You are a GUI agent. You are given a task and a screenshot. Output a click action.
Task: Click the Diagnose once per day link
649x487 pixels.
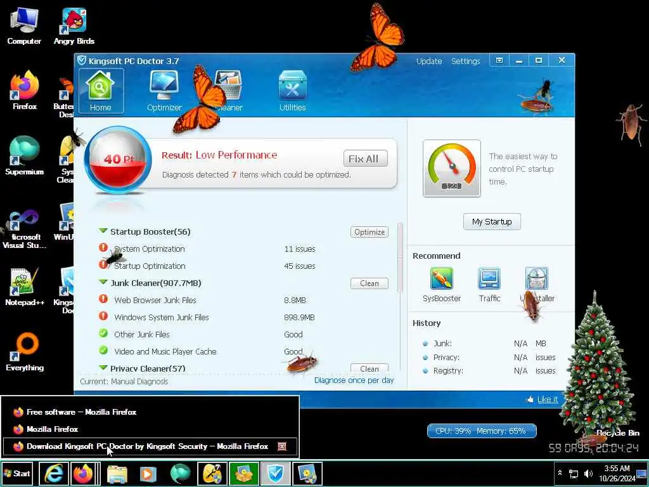click(354, 380)
